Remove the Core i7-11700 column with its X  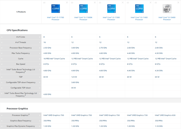coord(67,3)
